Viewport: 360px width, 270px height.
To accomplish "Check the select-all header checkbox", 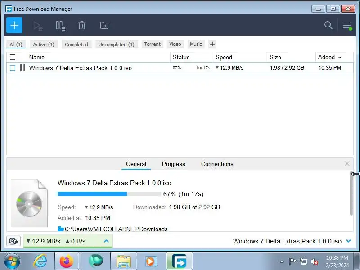I will click(13, 57).
